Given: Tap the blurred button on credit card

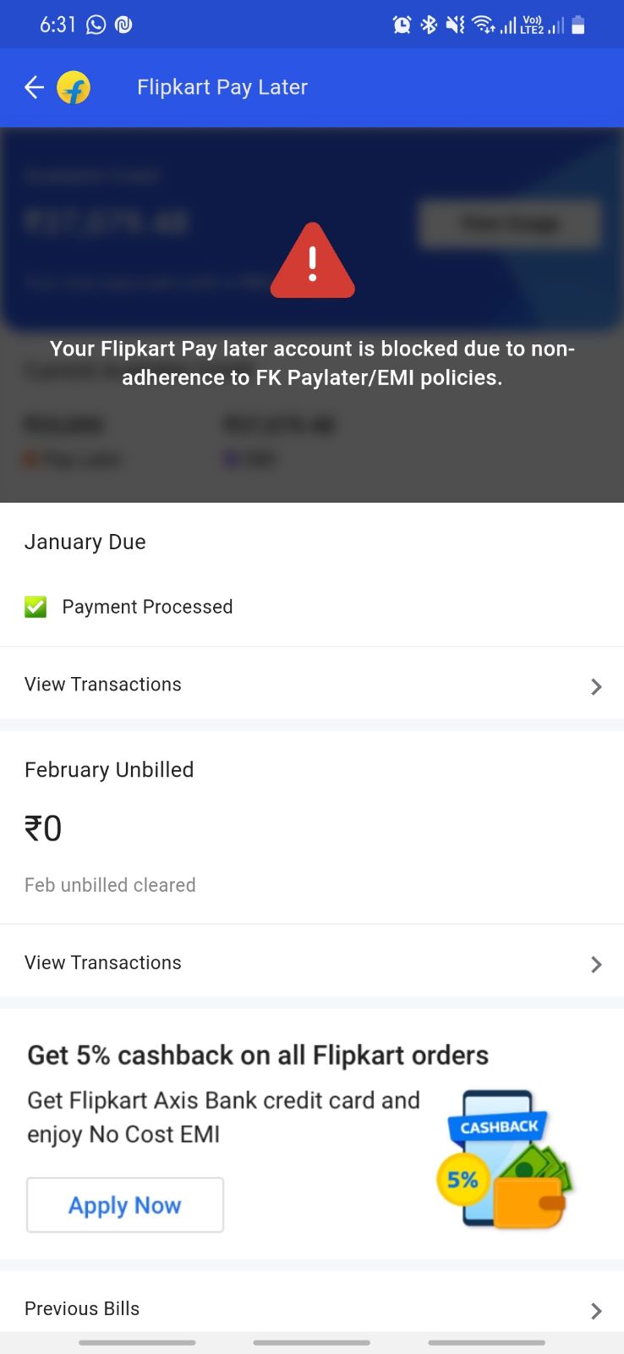Looking at the screenshot, I should [509, 223].
